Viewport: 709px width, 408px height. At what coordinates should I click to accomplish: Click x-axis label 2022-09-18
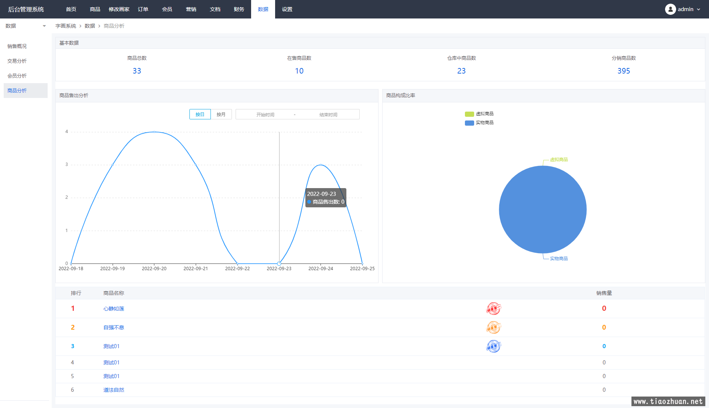(x=71, y=269)
